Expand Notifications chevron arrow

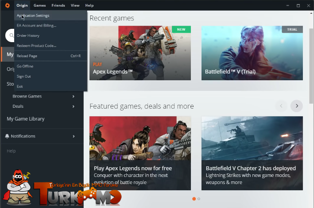click(x=74, y=136)
